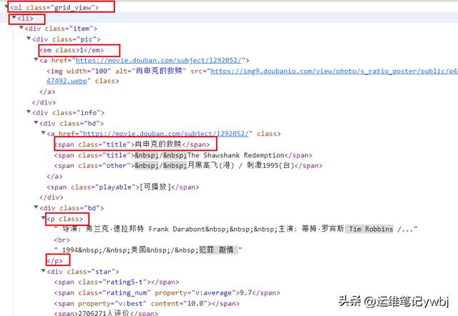The width and height of the screenshot is (458, 316).
Task: Select the director text Frank Darabont line
Action: pyautogui.click(x=236, y=229)
